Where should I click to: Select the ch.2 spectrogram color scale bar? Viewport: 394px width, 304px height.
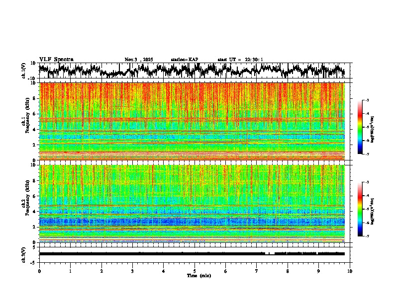pos(360,209)
